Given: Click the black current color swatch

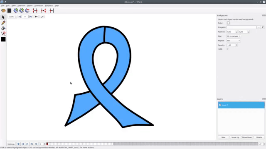Looking at the screenshot, I should pyautogui.click(x=3, y=39).
